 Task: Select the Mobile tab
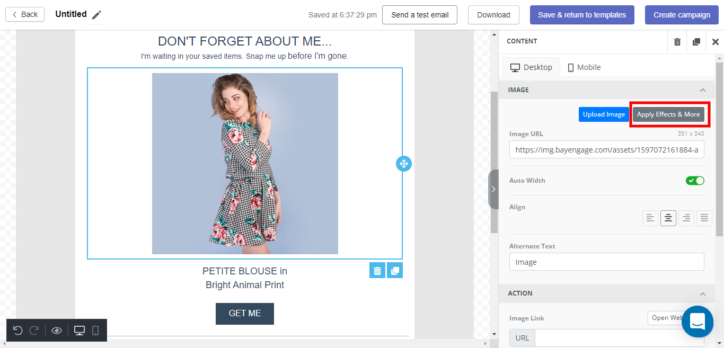click(584, 67)
